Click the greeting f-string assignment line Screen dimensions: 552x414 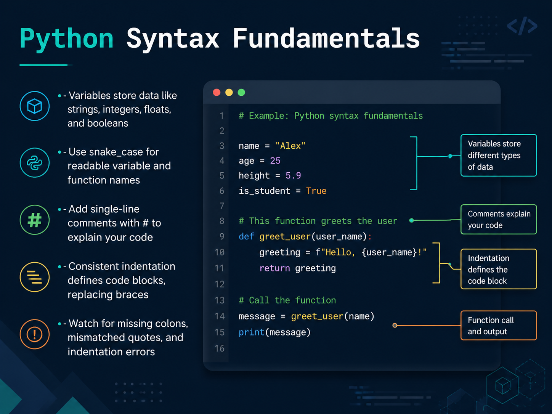[x=343, y=252]
